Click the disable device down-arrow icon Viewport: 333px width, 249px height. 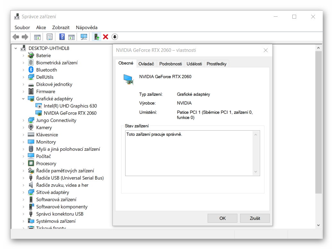[115, 37]
